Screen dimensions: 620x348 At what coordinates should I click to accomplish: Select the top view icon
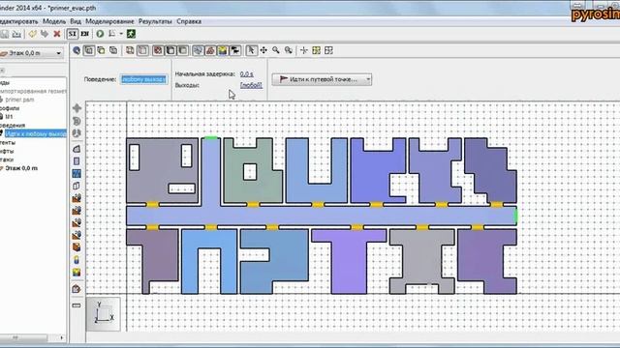click(x=89, y=50)
